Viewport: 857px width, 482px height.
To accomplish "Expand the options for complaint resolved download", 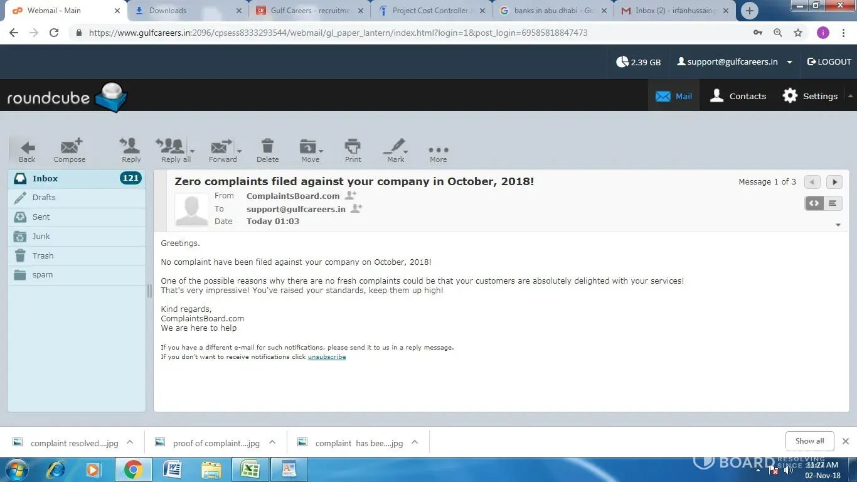I will [x=130, y=442].
